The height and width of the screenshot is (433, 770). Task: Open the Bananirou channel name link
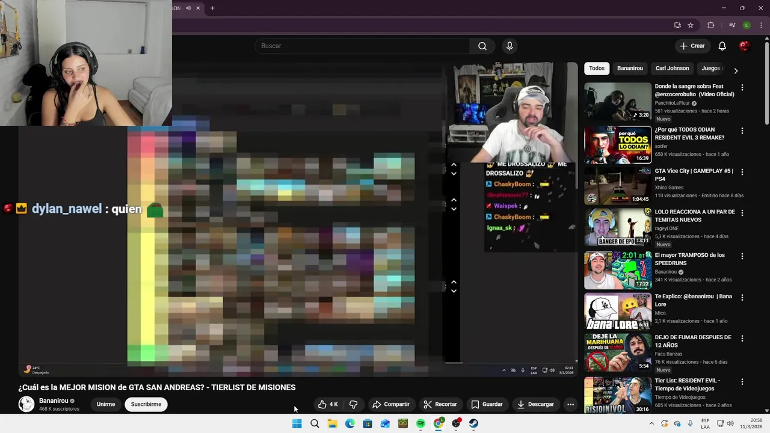[x=54, y=401]
